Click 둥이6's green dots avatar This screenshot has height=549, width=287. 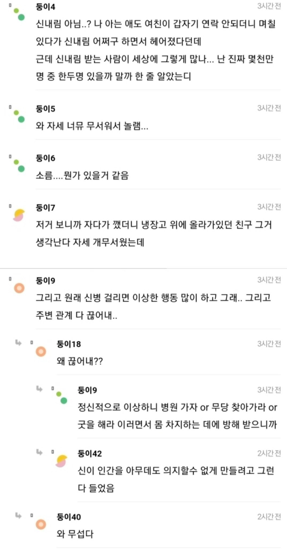point(19,165)
